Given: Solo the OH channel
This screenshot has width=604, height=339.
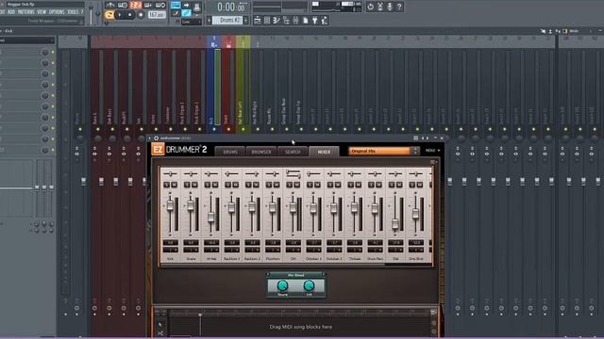Looking at the screenshot, I should (x=290, y=185).
